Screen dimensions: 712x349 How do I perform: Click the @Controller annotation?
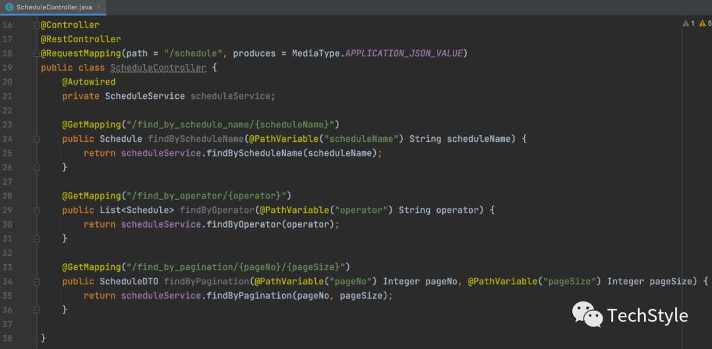click(x=70, y=25)
